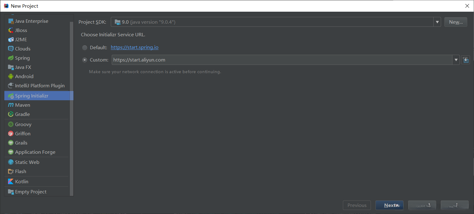The height and width of the screenshot is (214, 474).
Task: Select the Clouds project icon
Action: coord(11,49)
